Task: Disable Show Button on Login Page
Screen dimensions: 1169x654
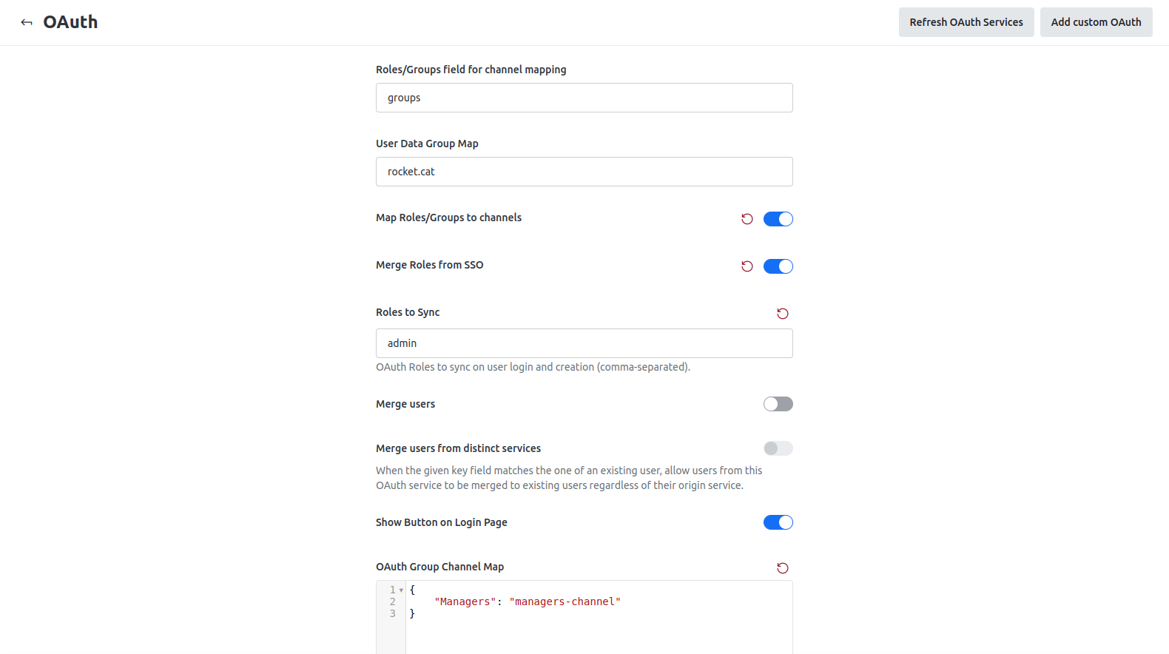Action: coord(778,522)
